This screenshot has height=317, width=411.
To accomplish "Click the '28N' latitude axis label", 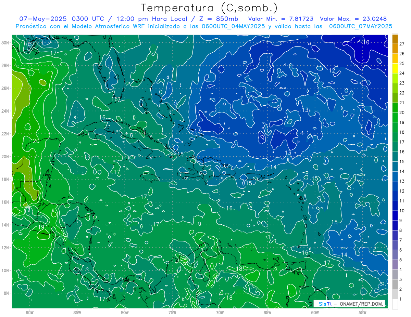I will (5, 65).
